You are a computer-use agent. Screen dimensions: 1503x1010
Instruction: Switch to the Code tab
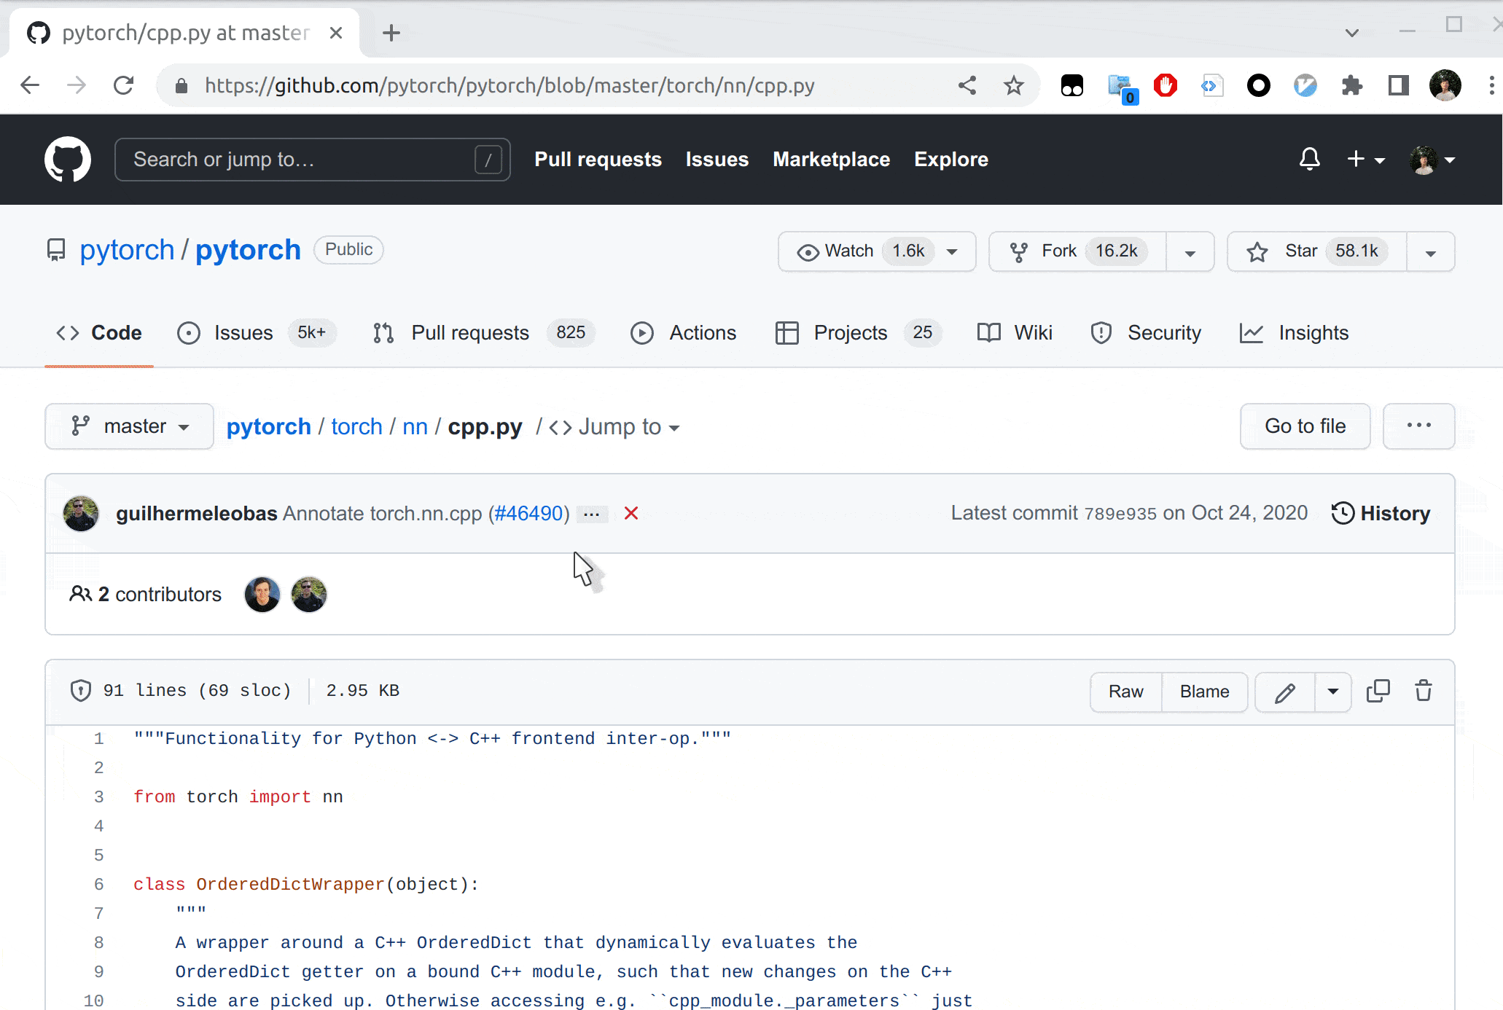click(99, 333)
